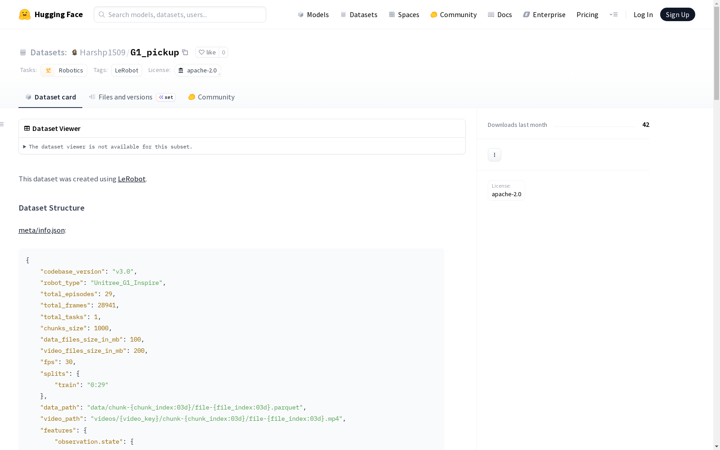Click the total_frames value 28941
Screen dimensions: 720x450
107,305
